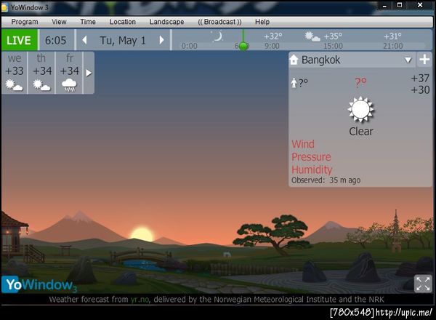Image resolution: width=436 pixels, height=320 pixels.
Task: Open the Location menu
Action: point(122,22)
